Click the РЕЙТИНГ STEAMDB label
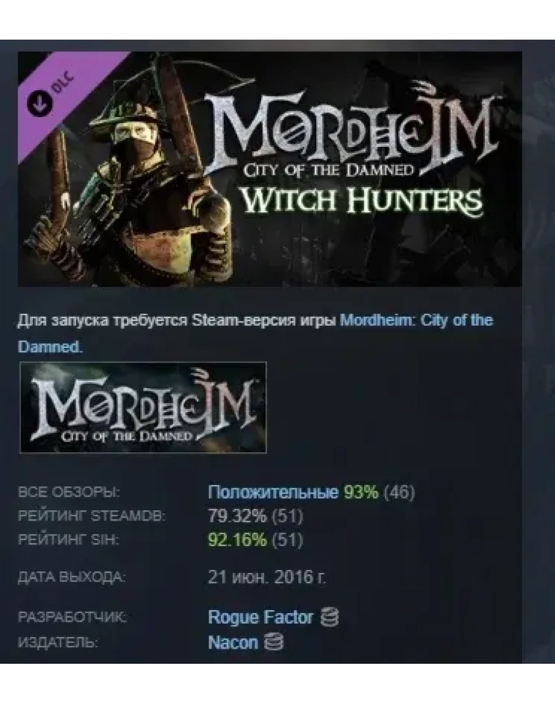 click(91, 516)
